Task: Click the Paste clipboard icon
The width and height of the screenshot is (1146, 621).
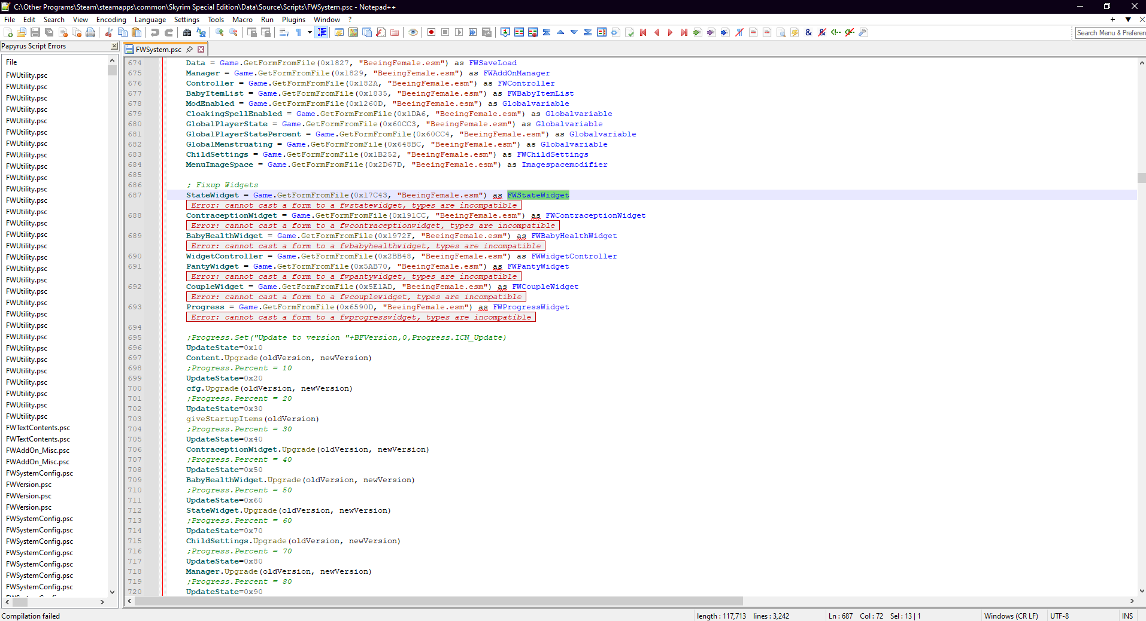Action: (137, 32)
